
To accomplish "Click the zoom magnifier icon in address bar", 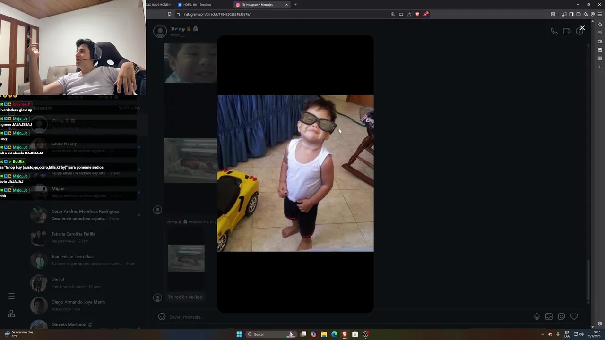I will (392, 14).
